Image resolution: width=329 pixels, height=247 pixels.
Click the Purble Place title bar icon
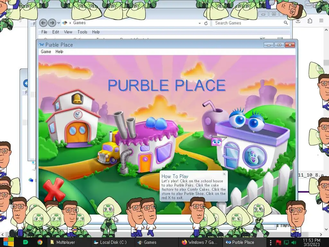(41, 45)
